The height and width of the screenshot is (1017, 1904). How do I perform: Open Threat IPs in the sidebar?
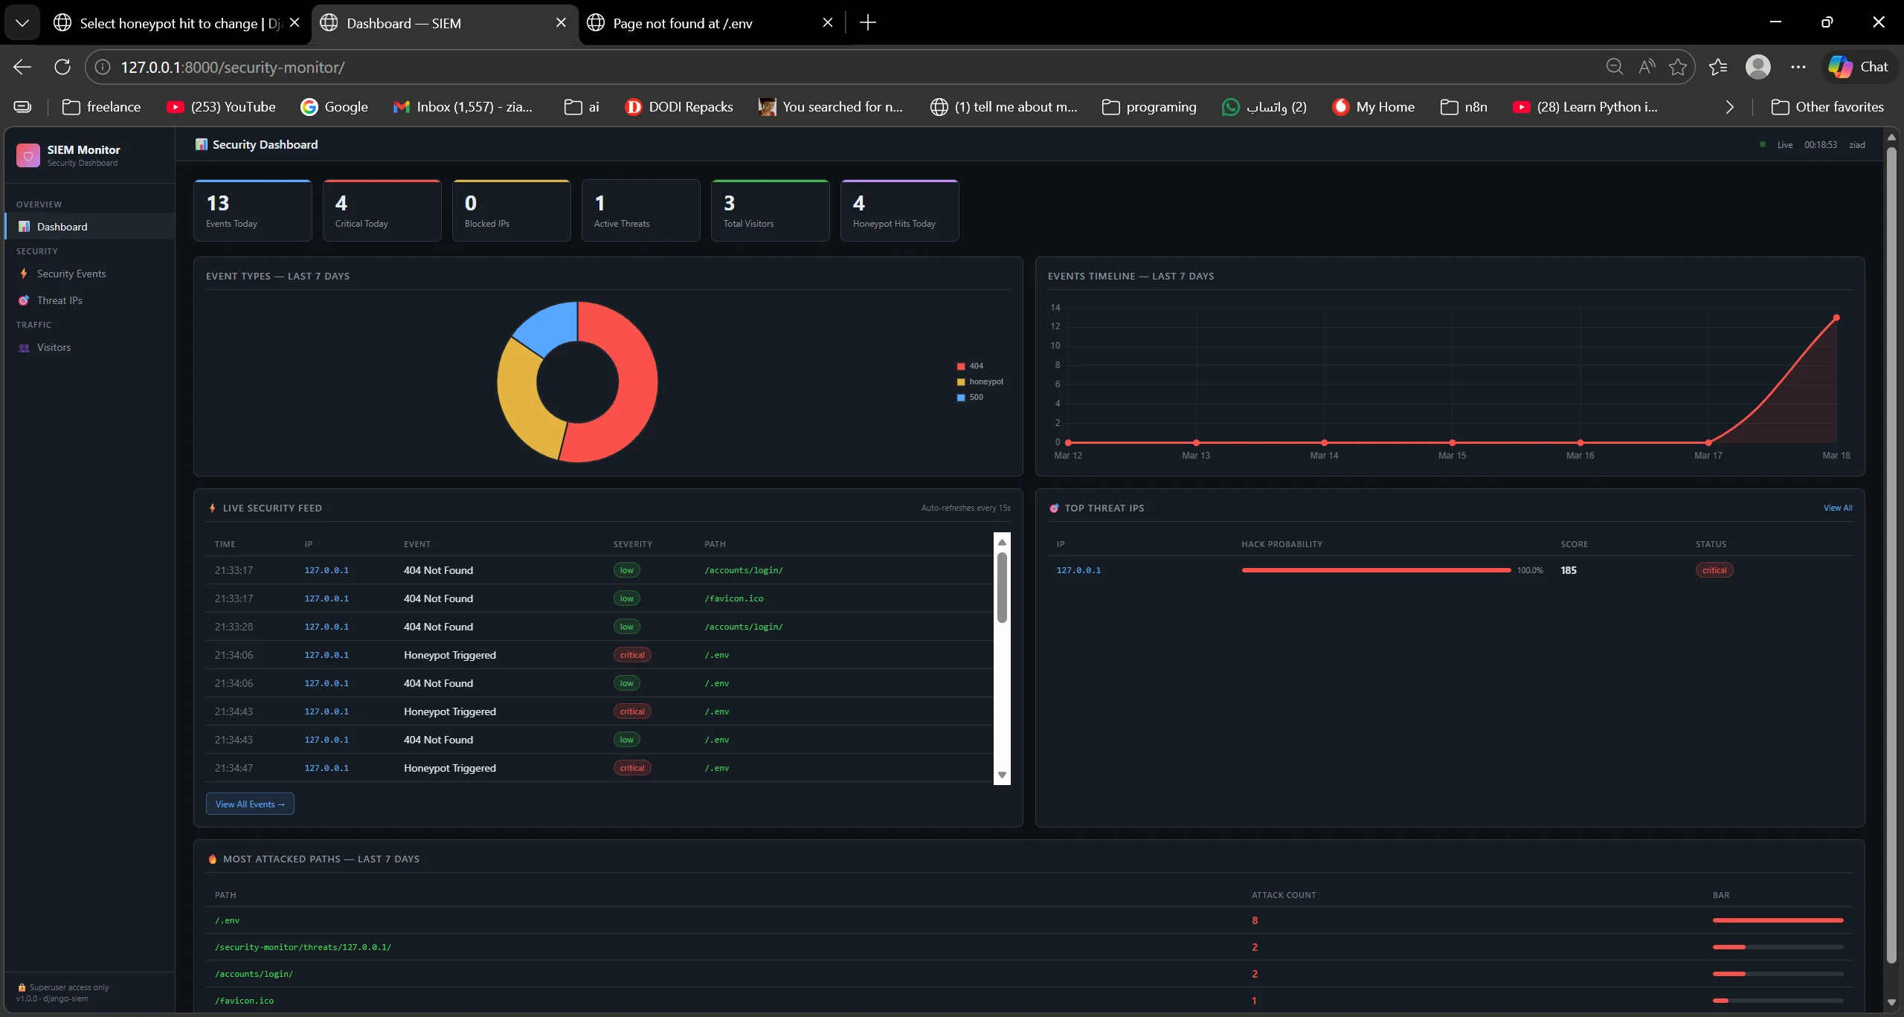(89, 300)
